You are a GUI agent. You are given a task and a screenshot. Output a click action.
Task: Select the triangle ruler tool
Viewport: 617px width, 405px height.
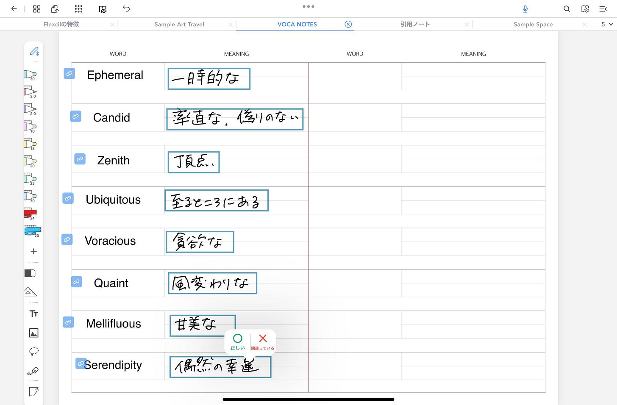click(x=31, y=291)
